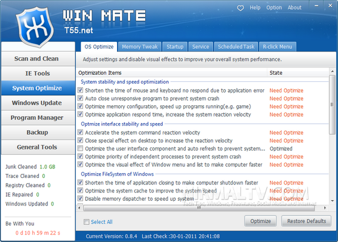This screenshot has width=338, height=242.
Task: Toggle the Select All checkbox
Action: (86, 222)
